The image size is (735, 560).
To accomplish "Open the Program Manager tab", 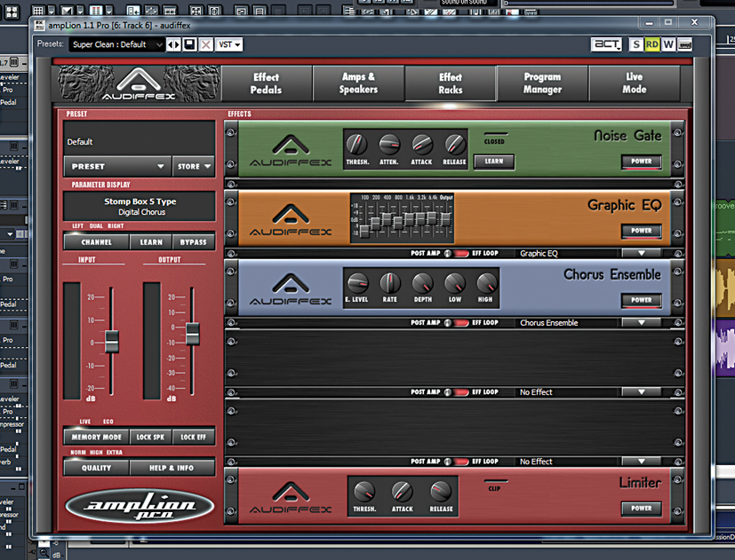I will pyautogui.click(x=542, y=83).
